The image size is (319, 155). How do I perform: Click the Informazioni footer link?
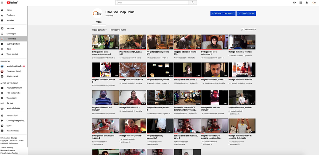pyautogui.click(x=5, y=138)
